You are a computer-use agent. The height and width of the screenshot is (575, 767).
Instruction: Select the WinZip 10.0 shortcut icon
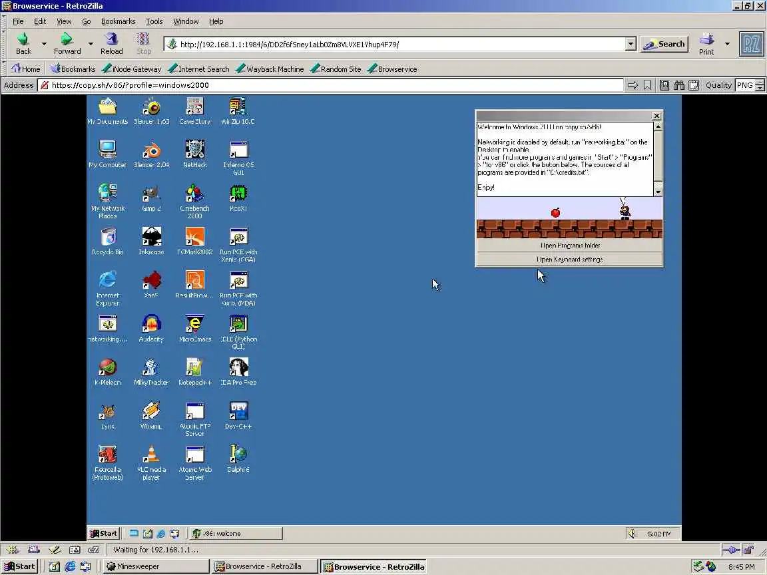[238, 110]
